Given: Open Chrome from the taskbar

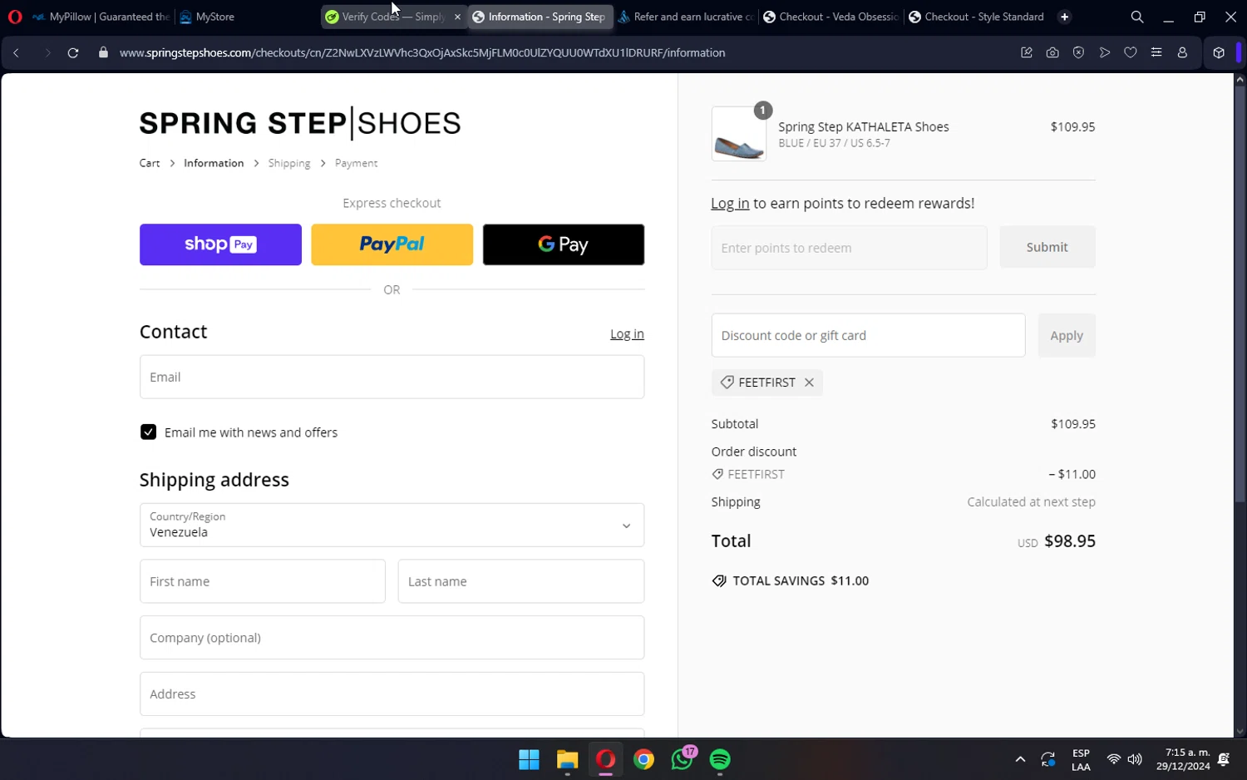Looking at the screenshot, I should (x=643, y=759).
